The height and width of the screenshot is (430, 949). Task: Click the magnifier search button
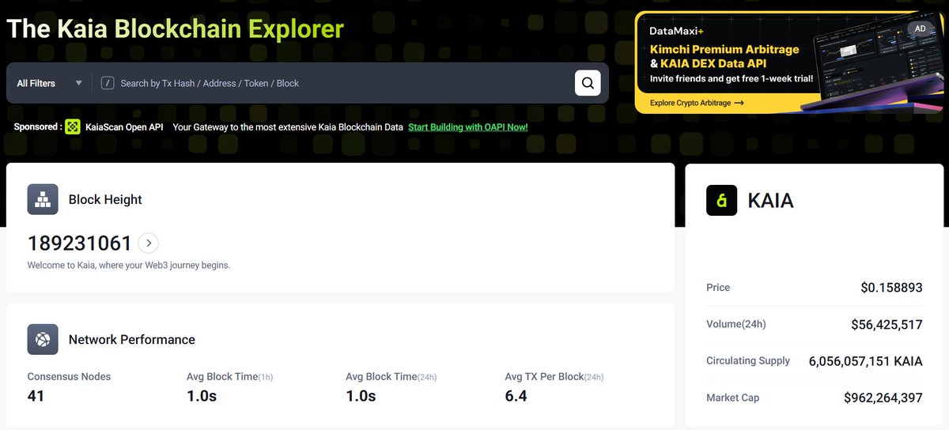[588, 83]
